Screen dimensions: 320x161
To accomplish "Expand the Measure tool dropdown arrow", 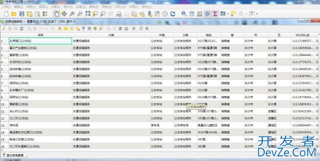I will pyautogui.click(x=228, y=14).
